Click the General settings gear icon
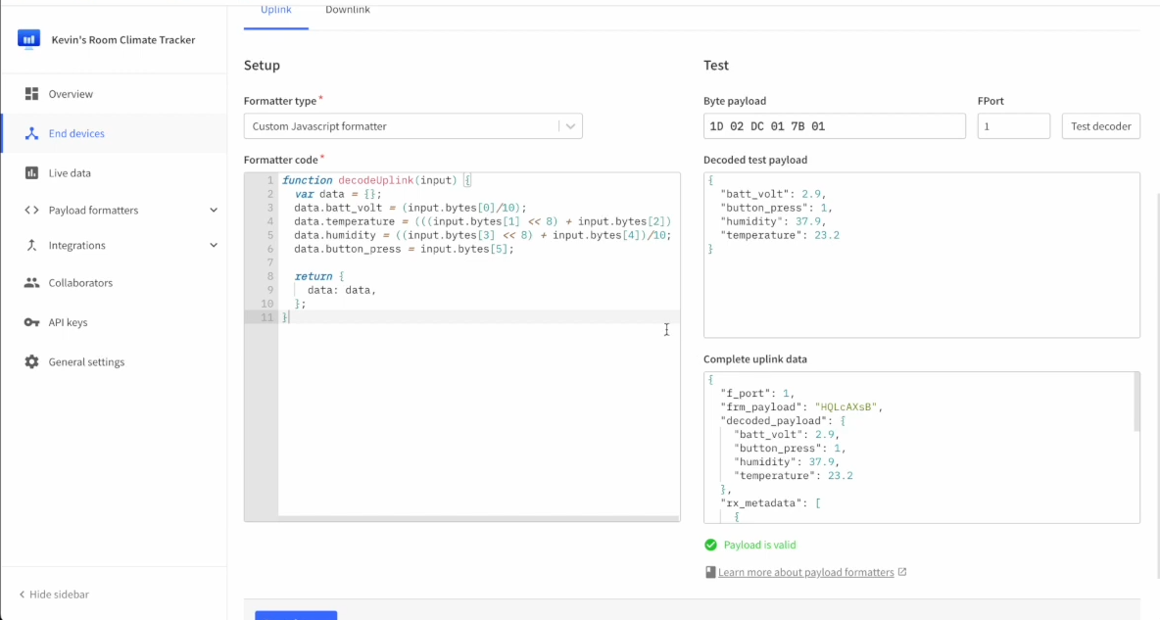This screenshot has height=620, width=1160. tap(31, 362)
